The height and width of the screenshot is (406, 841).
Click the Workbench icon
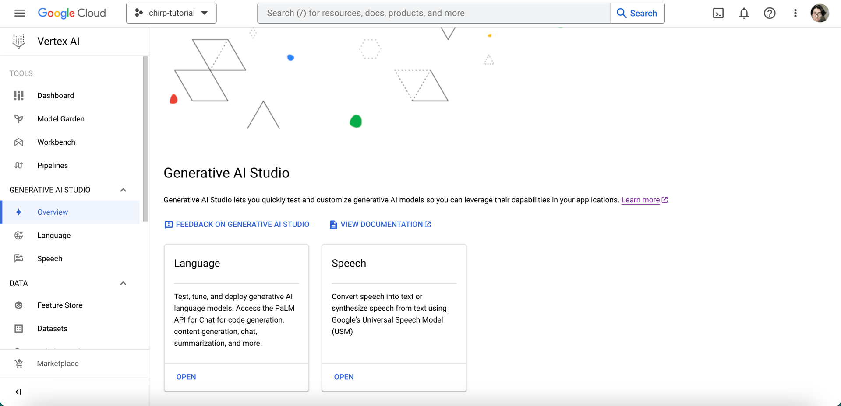(x=19, y=142)
